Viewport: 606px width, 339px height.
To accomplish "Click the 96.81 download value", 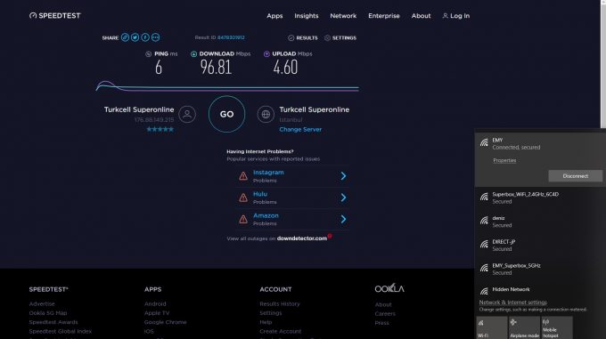I will (216, 68).
